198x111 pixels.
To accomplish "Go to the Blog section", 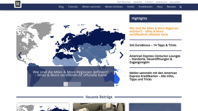I will [61, 7].
